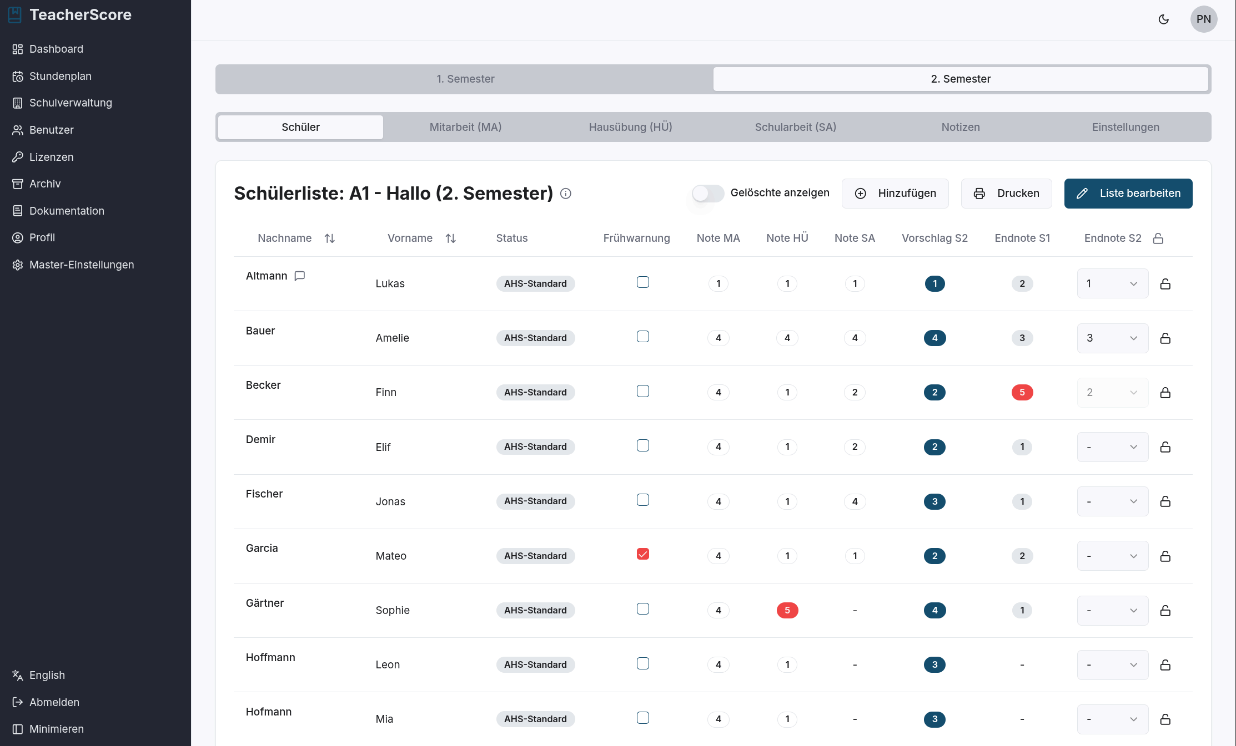Open Endnote S2 dropdown for Garcia
The height and width of the screenshot is (746, 1236).
pyautogui.click(x=1113, y=556)
